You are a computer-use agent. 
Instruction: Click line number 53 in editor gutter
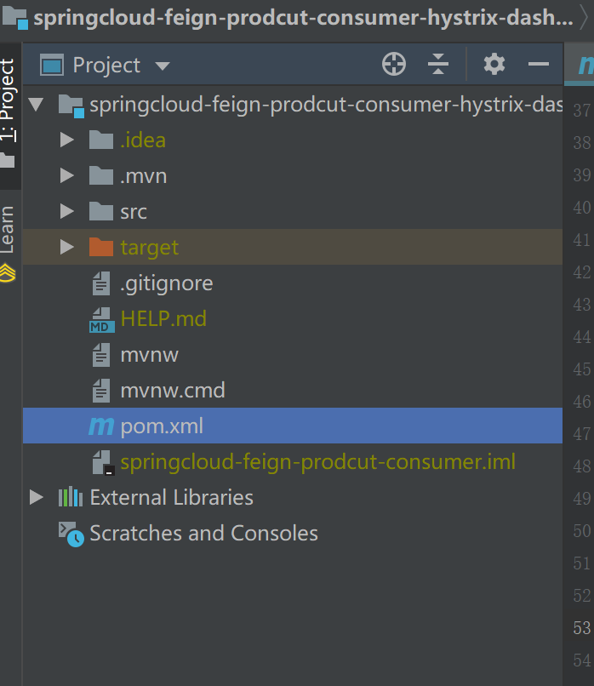tap(582, 628)
